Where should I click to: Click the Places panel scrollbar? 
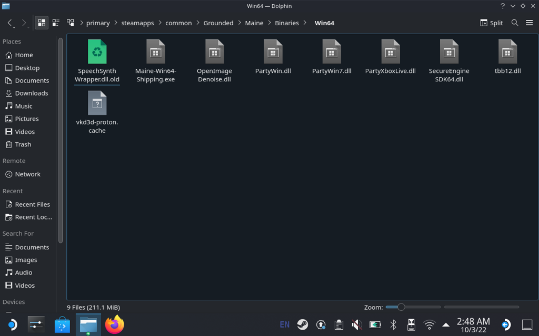(x=61, y=141)
